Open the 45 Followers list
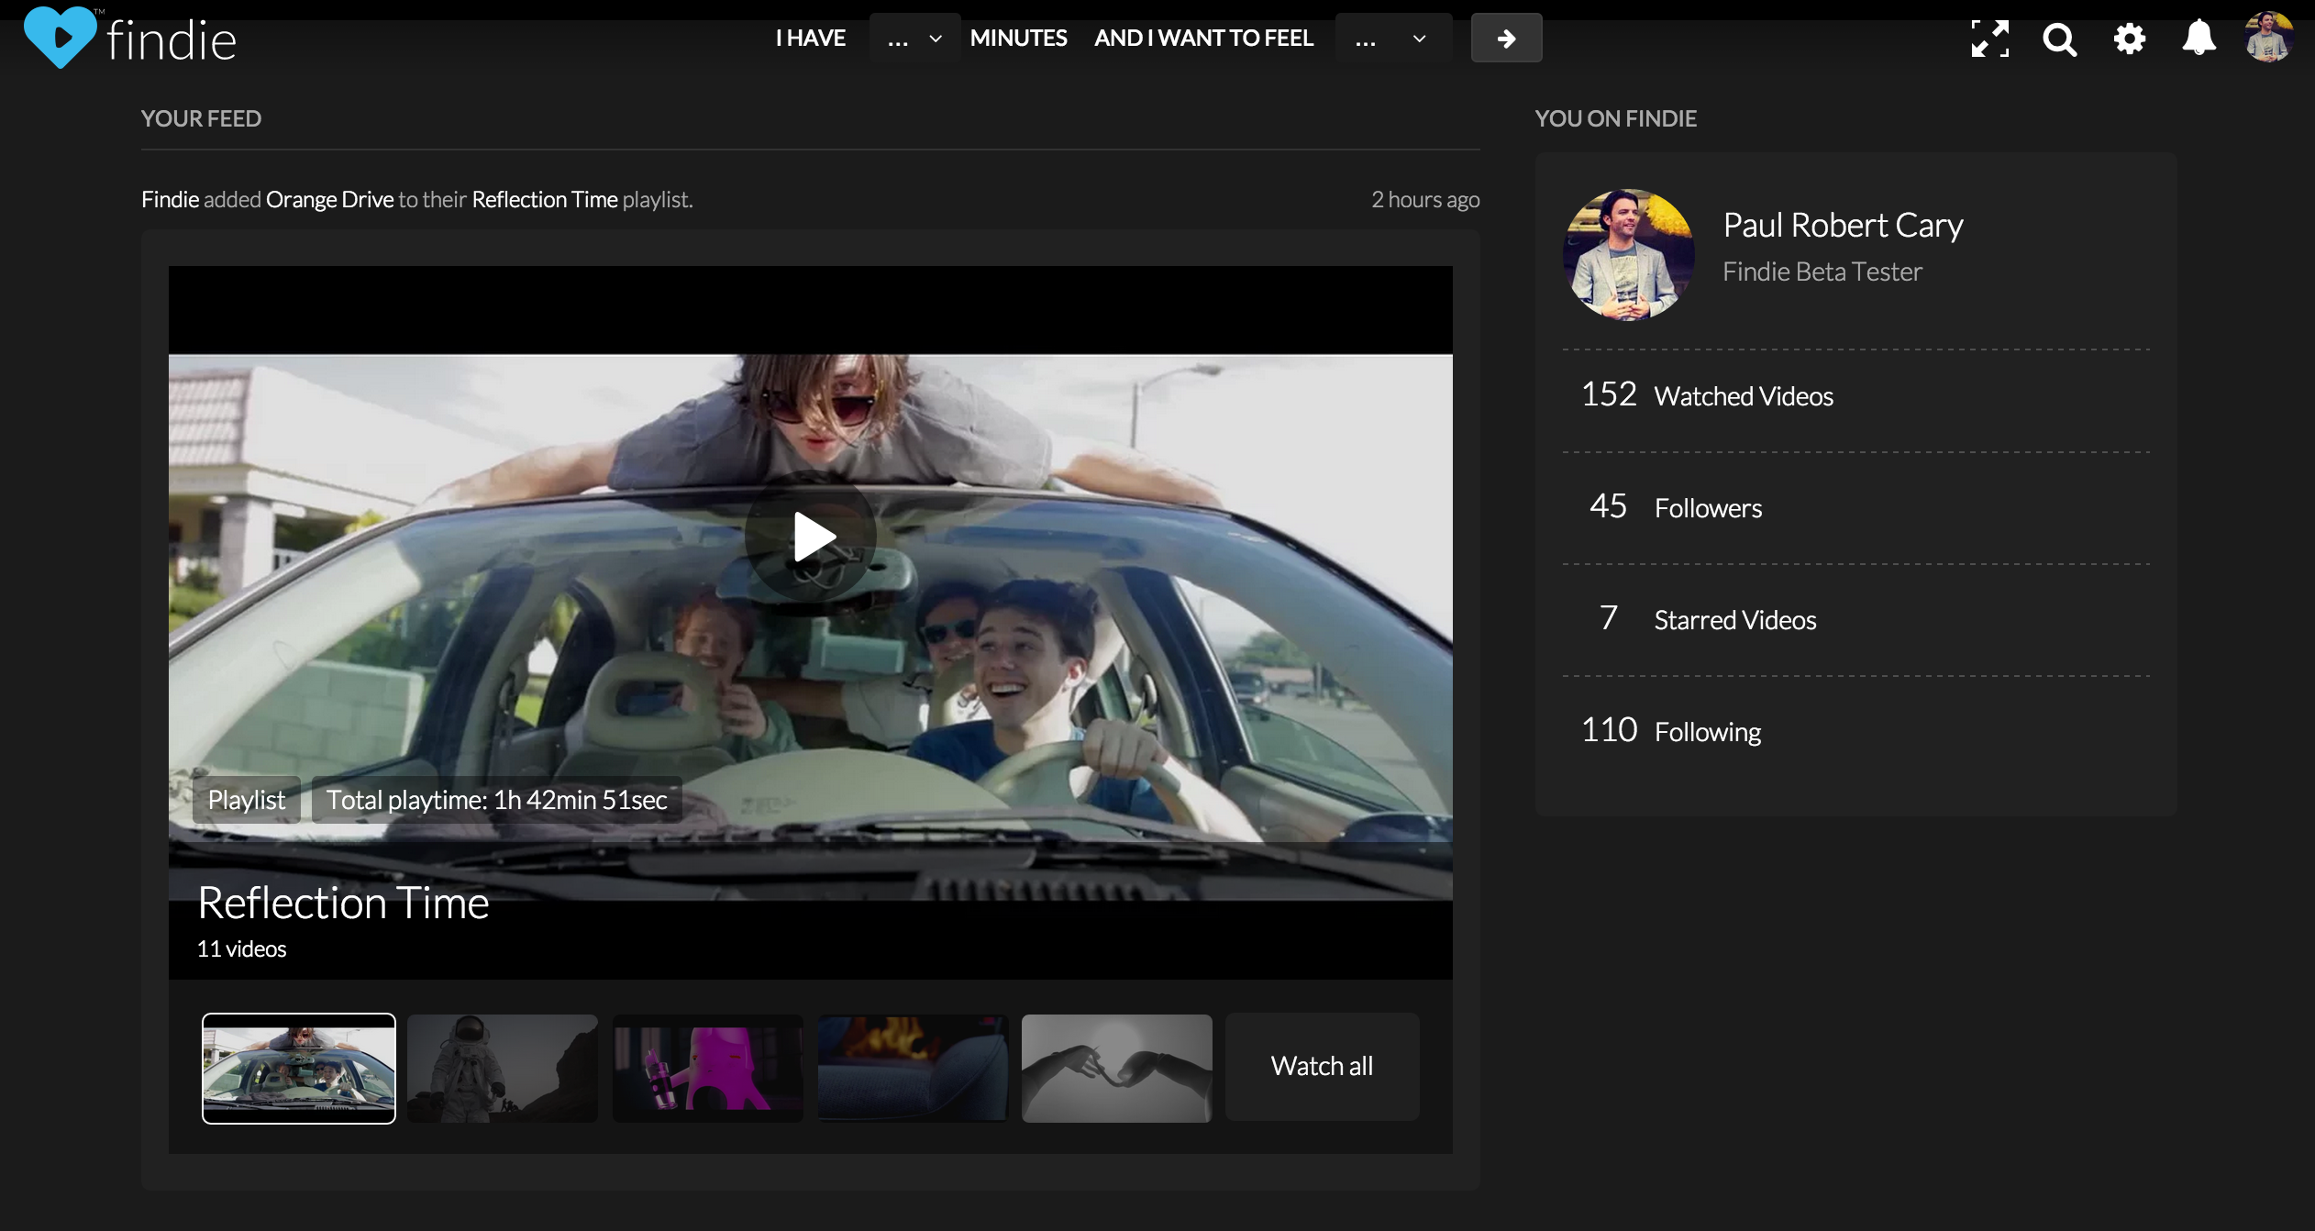The image size is (2315, 1231). (x=1677, y=507)
